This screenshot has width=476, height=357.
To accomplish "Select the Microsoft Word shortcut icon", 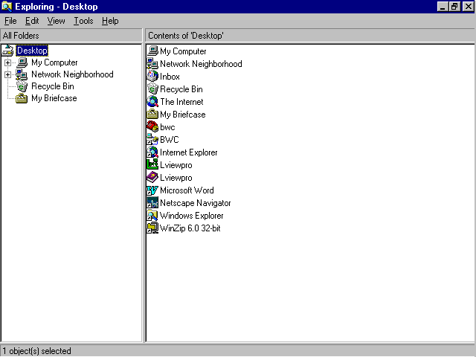I will pyautogui.click(x=153, y=190).
